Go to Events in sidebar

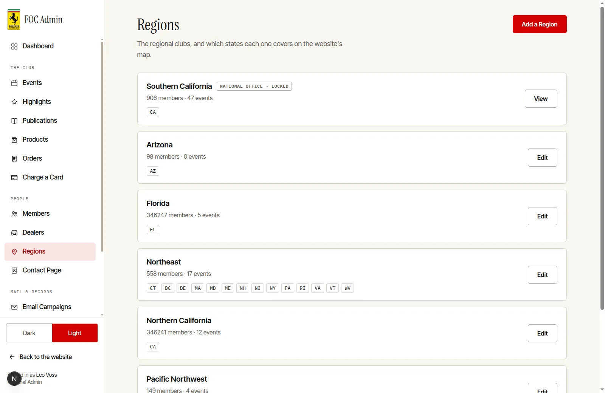pos(50,83)
